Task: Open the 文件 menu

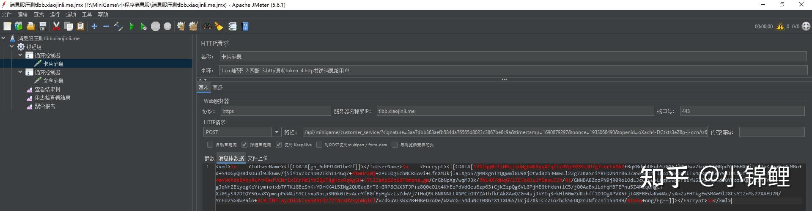Action: pyautogui.click(x=7, y=14)
